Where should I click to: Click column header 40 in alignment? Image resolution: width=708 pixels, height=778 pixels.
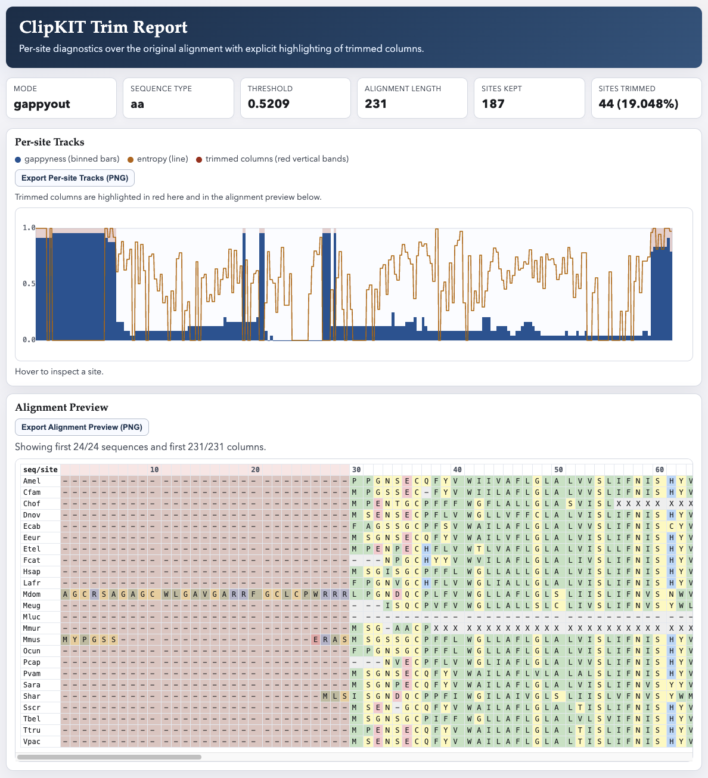tap(457, 470)
